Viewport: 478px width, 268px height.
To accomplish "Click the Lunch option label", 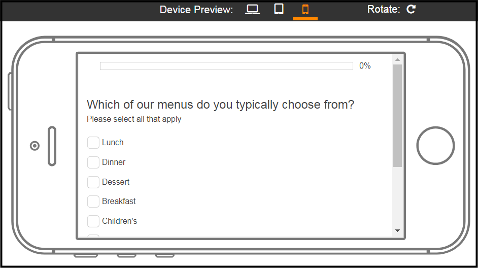I will coord(113,143).
